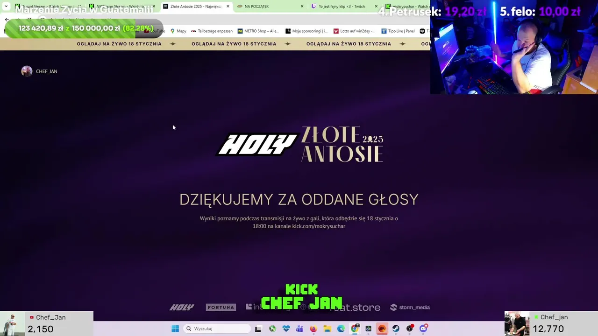Open Discord from the taskbar
The width and height of the screenshot is (598, 336).
pos(423,329)
